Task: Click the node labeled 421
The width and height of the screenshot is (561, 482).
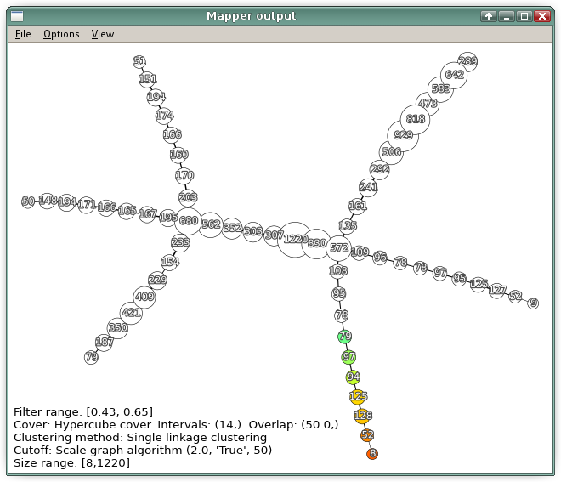Action: click(131, 313)
